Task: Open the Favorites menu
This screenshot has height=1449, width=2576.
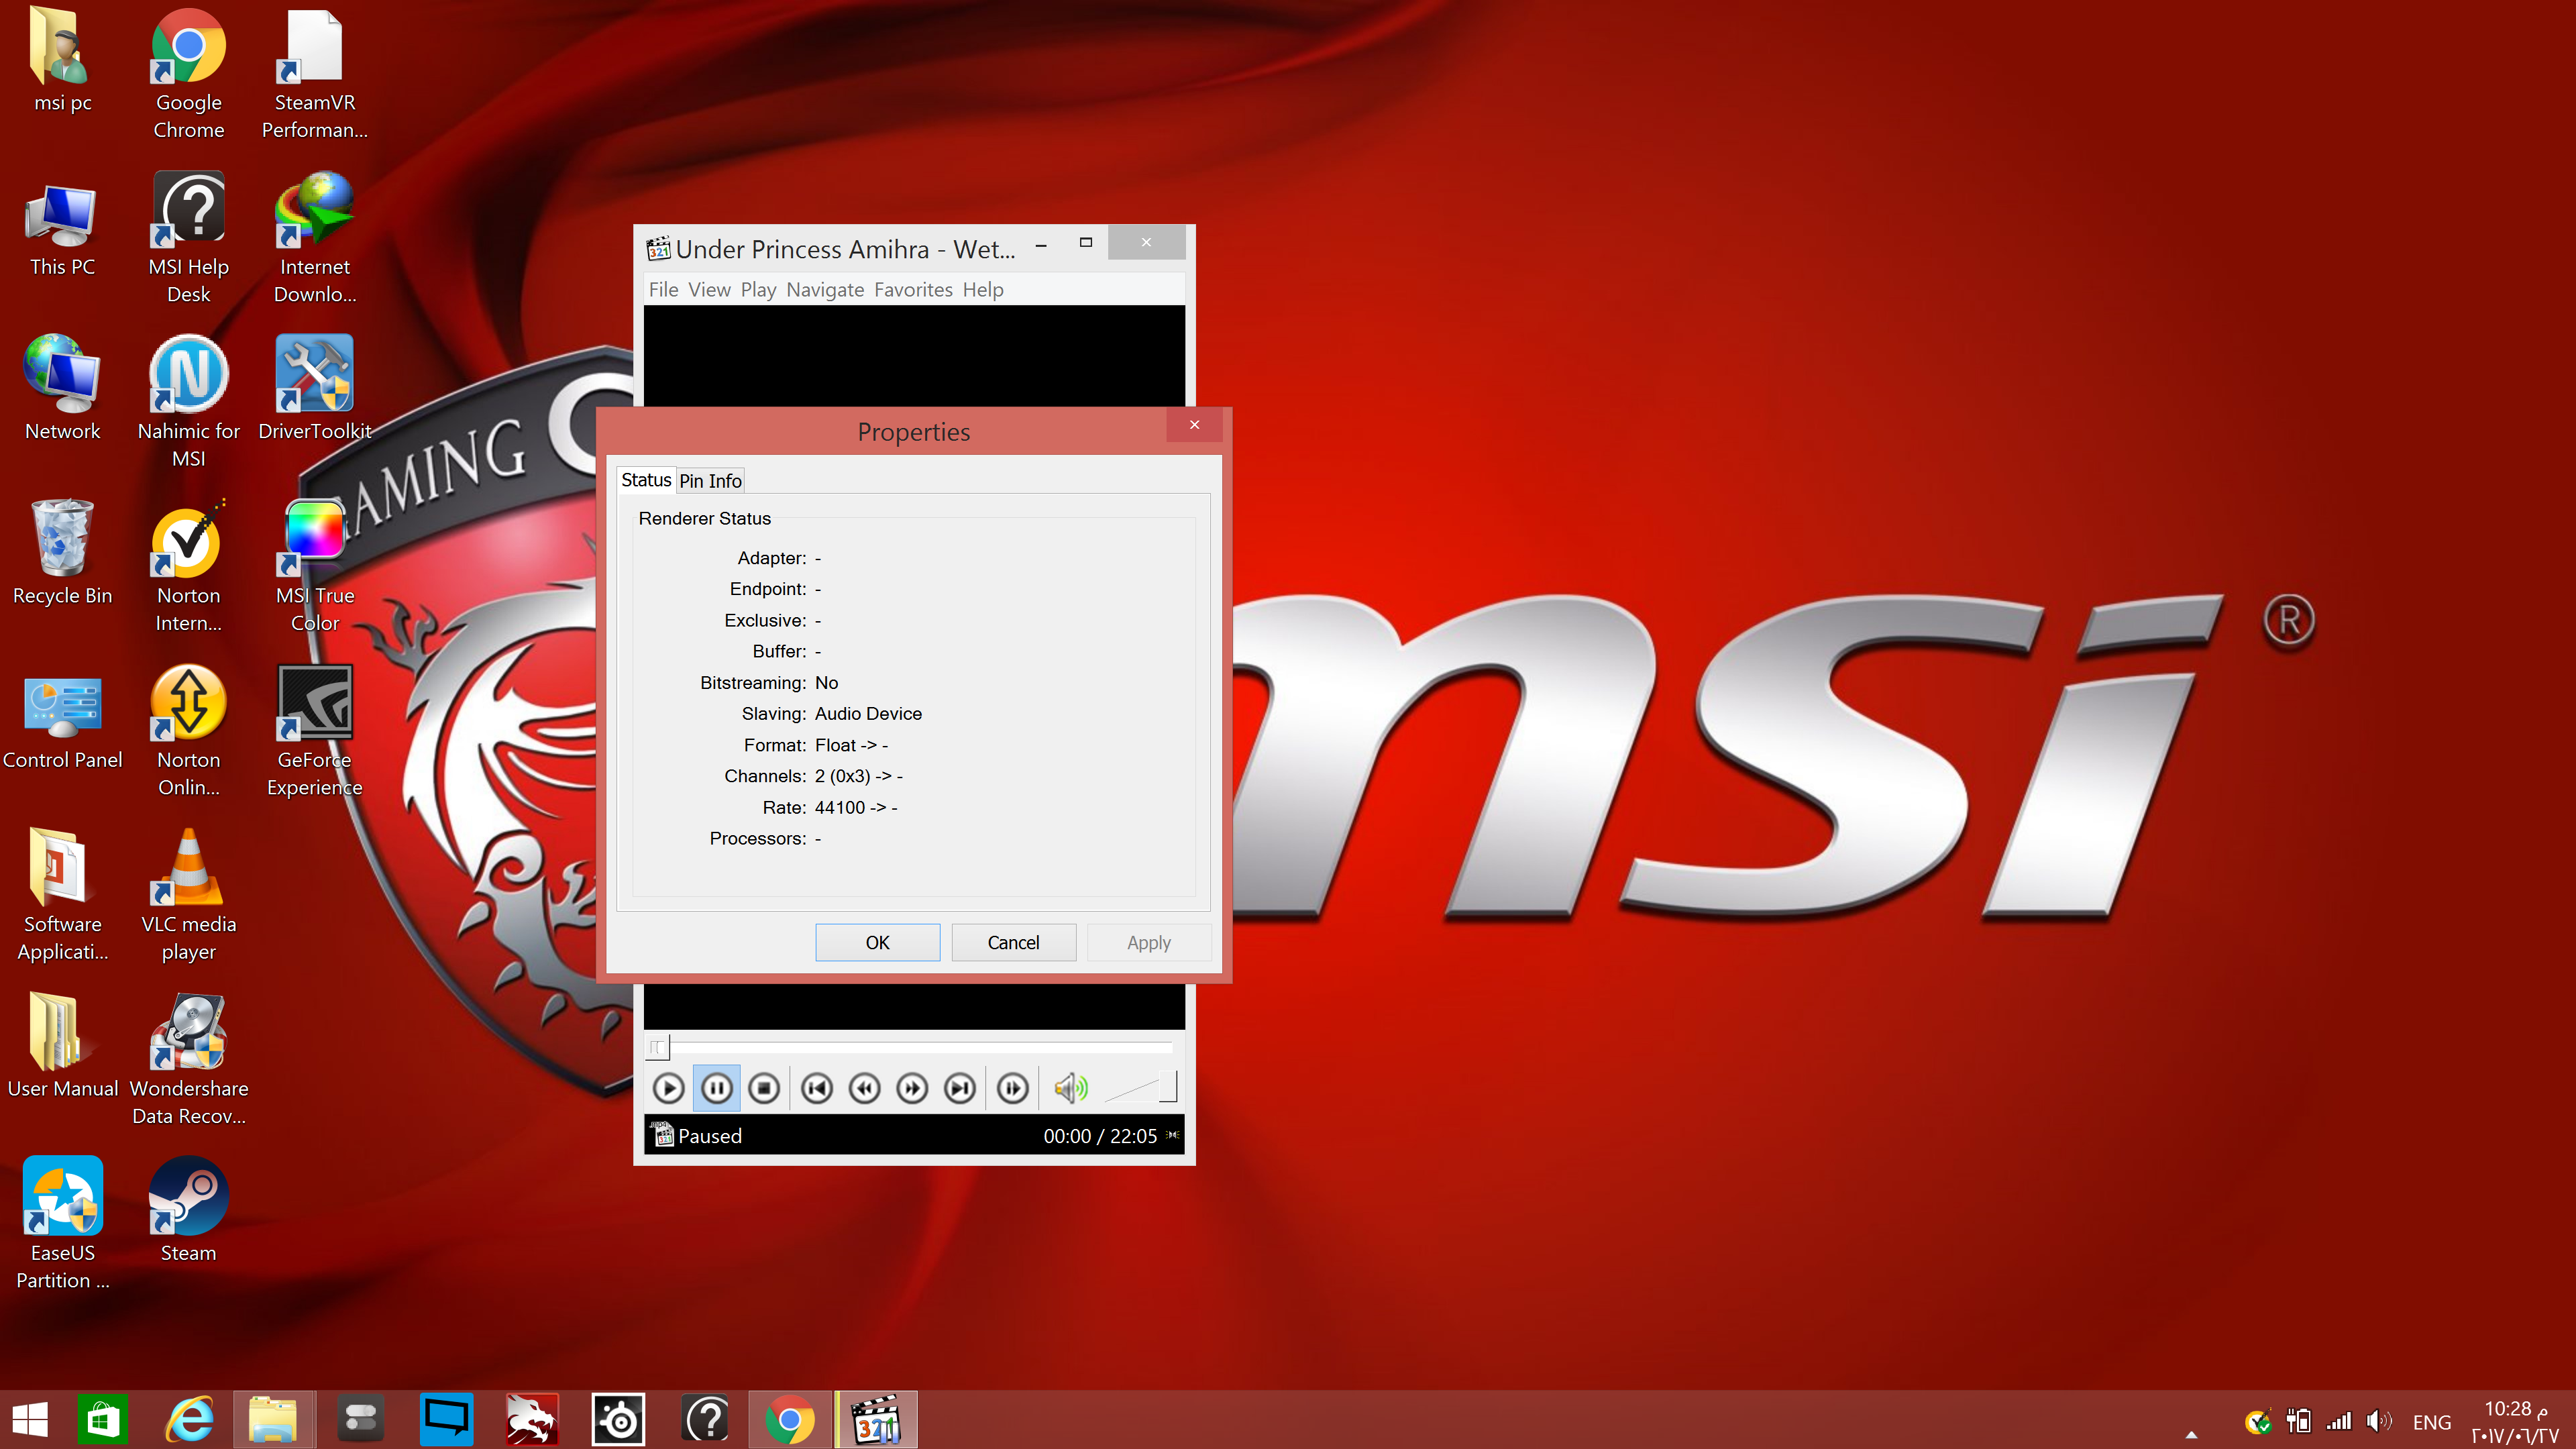Action: [x=913, y=290]
